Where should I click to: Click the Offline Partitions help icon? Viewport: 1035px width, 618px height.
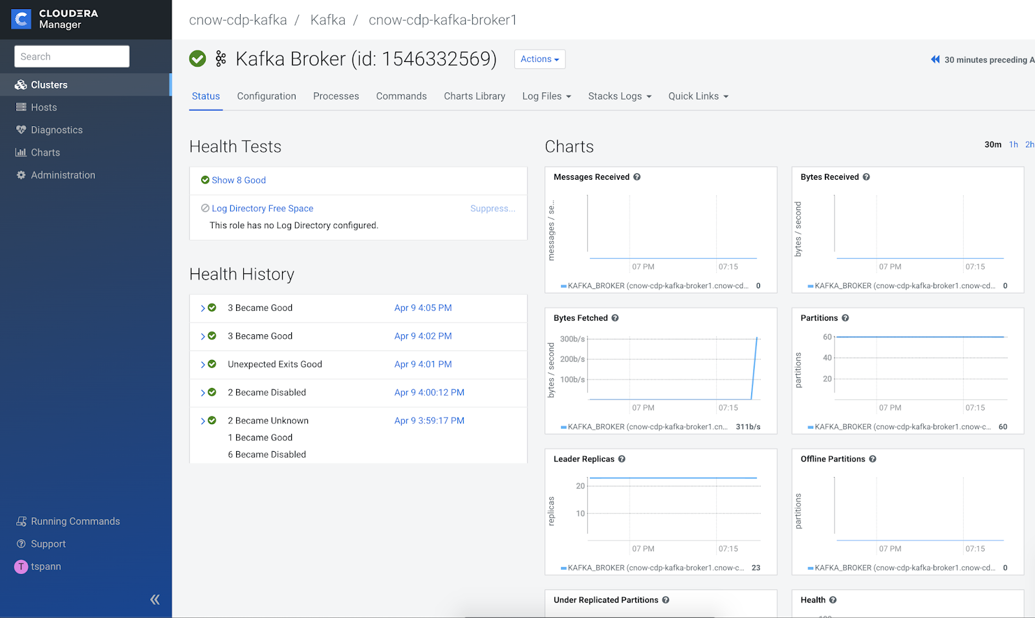[873, 459]
